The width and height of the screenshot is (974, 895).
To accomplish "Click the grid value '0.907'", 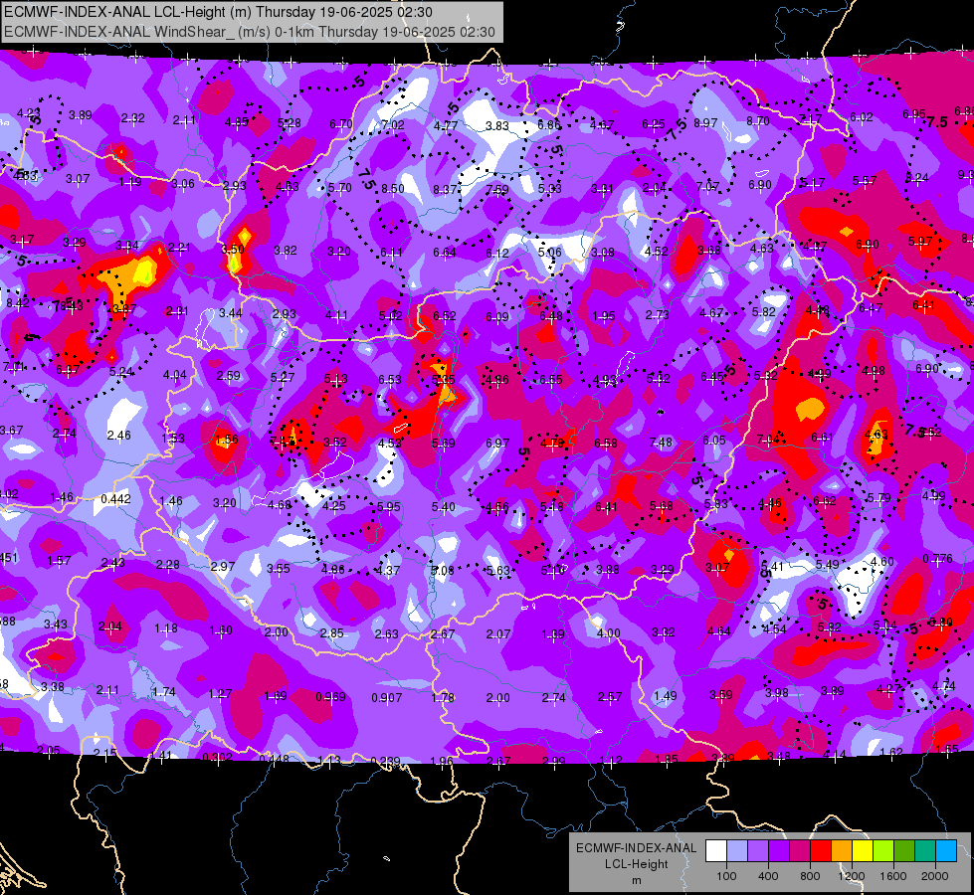I will pyautogui.click(x=386, y=698).
